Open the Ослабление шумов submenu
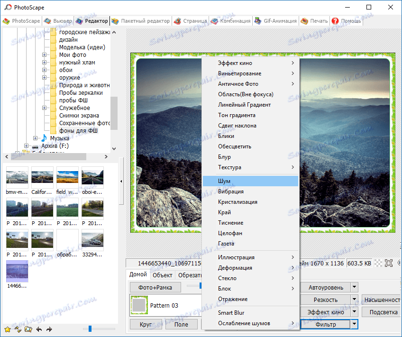The width and height of the screenshot is (402, 337). pos(250,323)
